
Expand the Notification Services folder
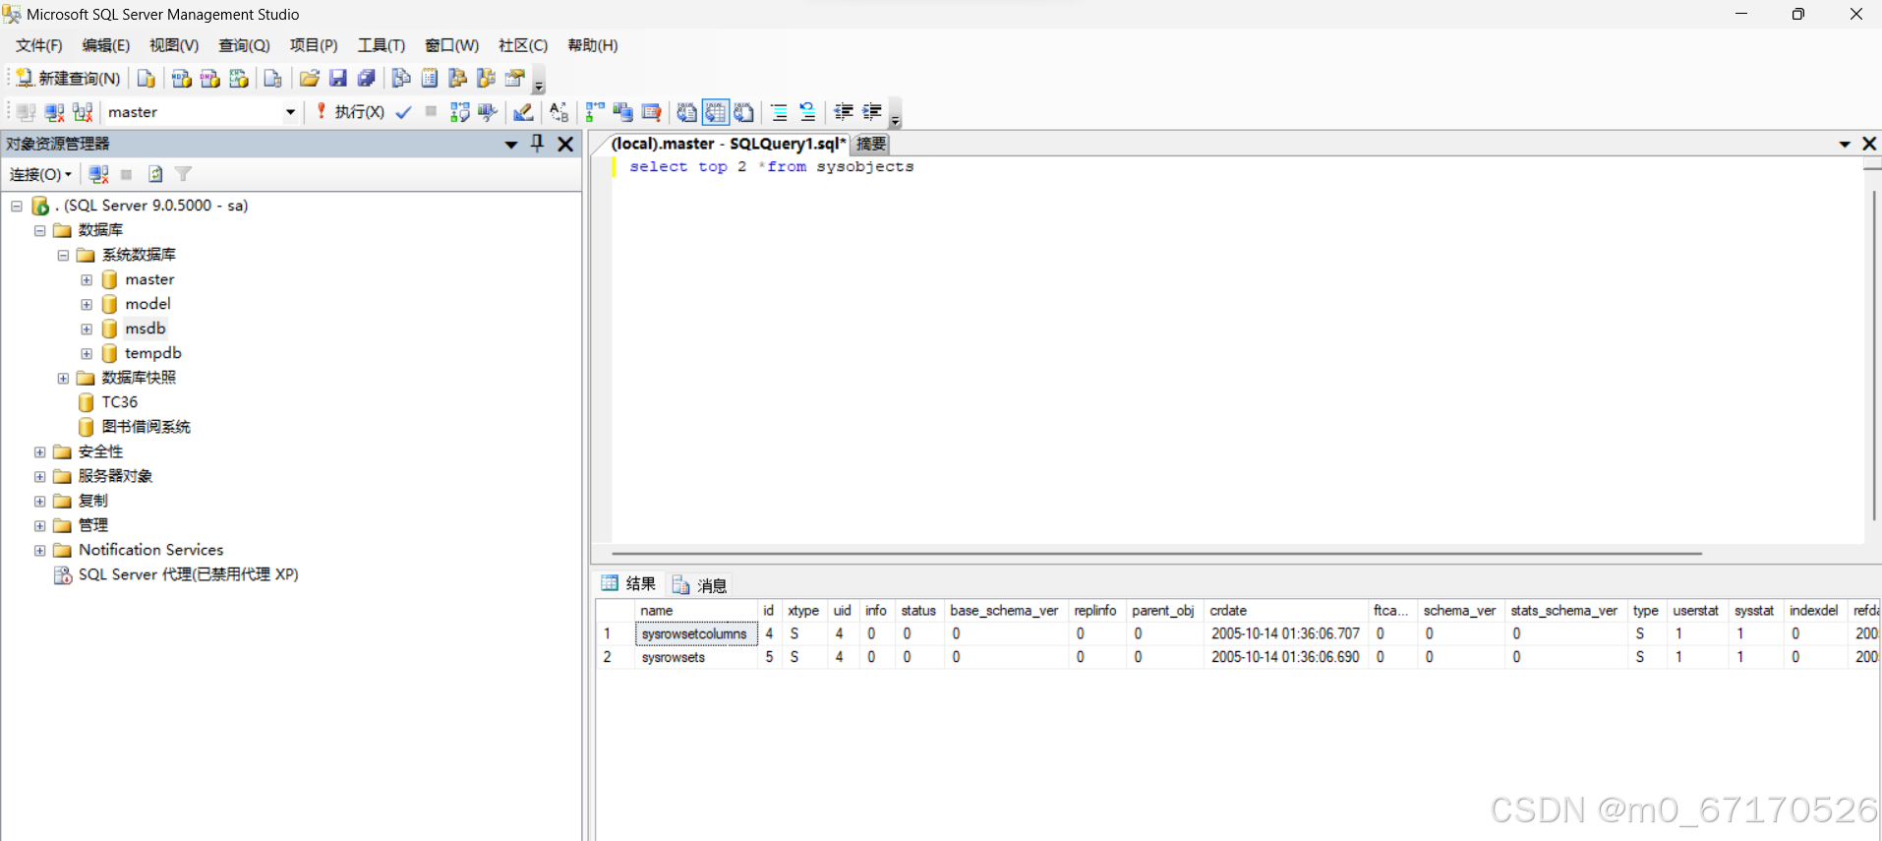(39, 551)
